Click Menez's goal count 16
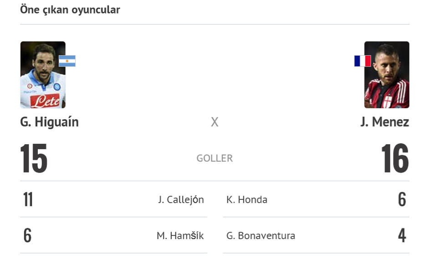 395,159
